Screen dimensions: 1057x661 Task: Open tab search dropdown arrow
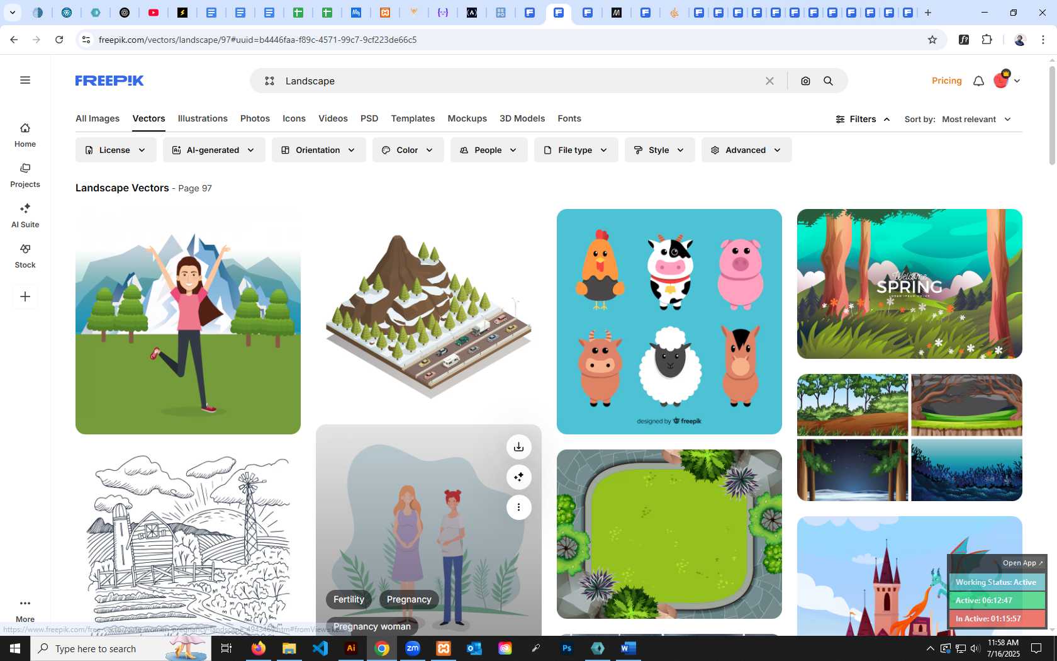coord(12,13)
